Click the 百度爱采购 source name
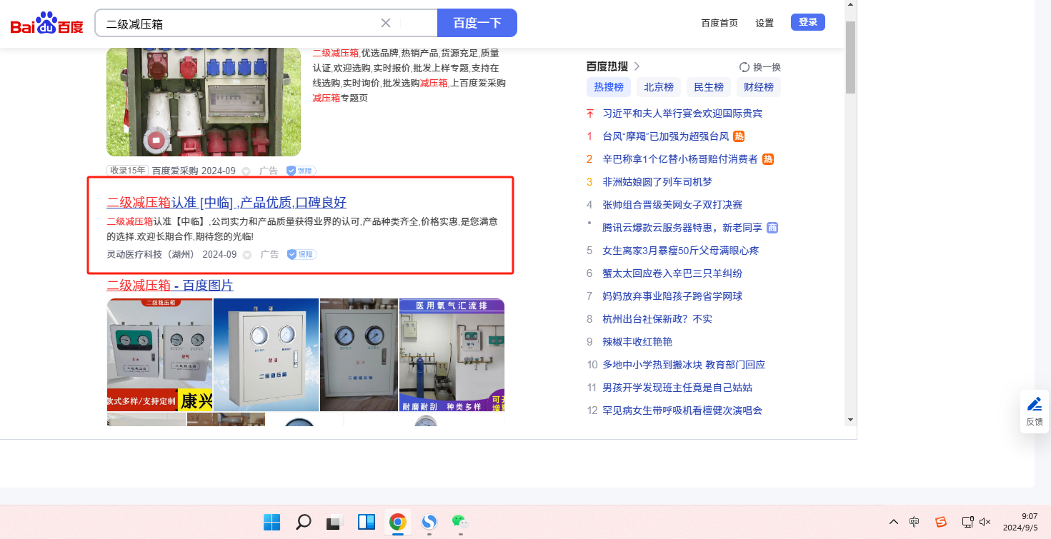The width and height of the screenshot is (1051, 539). click(x=175, y=171)
